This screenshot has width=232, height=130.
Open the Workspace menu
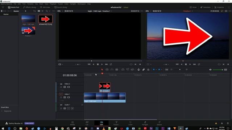(82, 4)
